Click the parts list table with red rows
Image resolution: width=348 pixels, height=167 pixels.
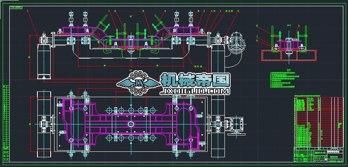point(319,121)
